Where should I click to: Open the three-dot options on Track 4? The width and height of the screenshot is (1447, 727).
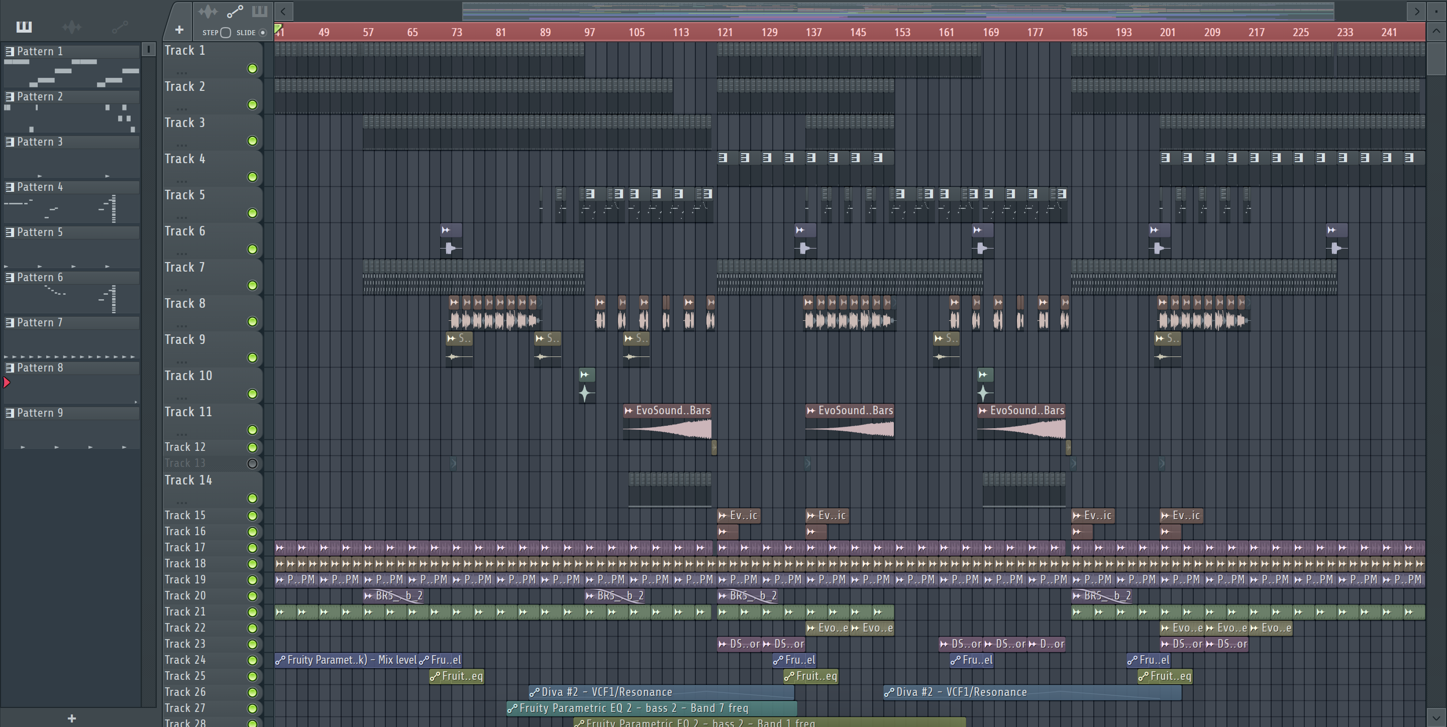pyautogui.click(x=181, y=181)
